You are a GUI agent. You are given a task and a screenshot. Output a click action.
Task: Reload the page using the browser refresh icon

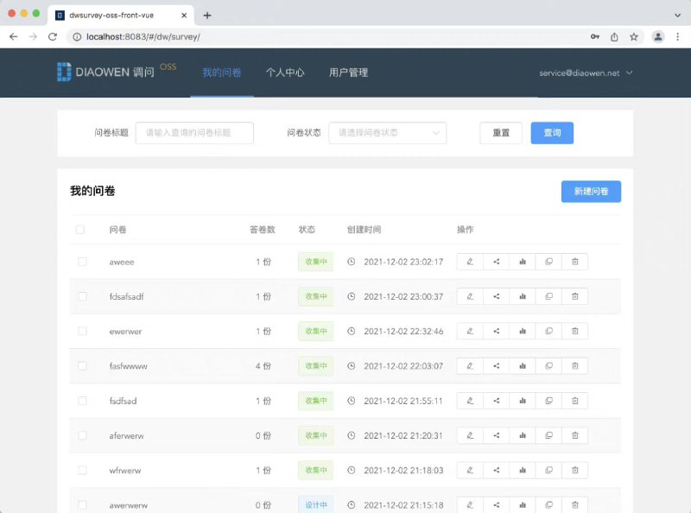click(54, 37)
